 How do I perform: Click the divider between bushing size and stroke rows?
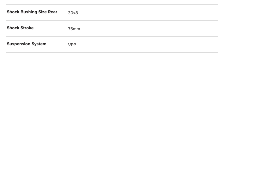coord(112,20)
